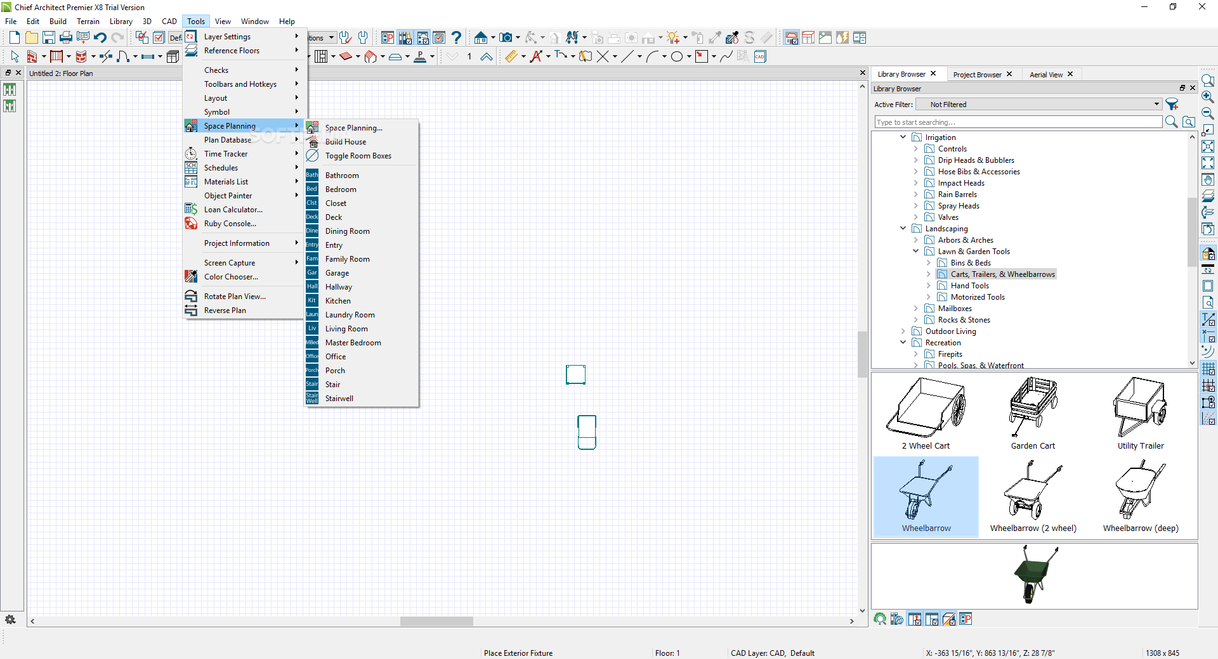The height and width of the screenshot is (659, 1218).
Task: Click the CAD detail icon
Action: pyautogui.click(x=760, y=57)
